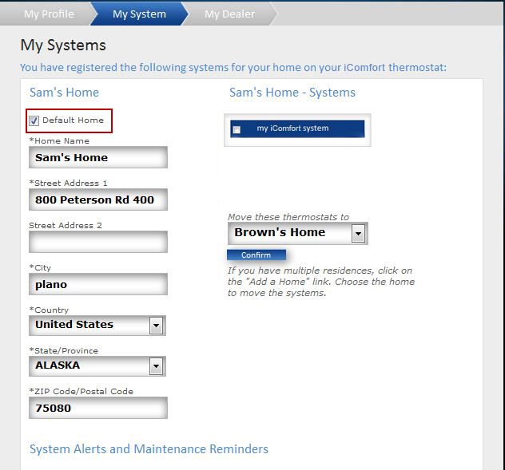Click the ZIP Code/Postal Code field
This screenshot has height=470, width=505.
click(x=97, y=408)
